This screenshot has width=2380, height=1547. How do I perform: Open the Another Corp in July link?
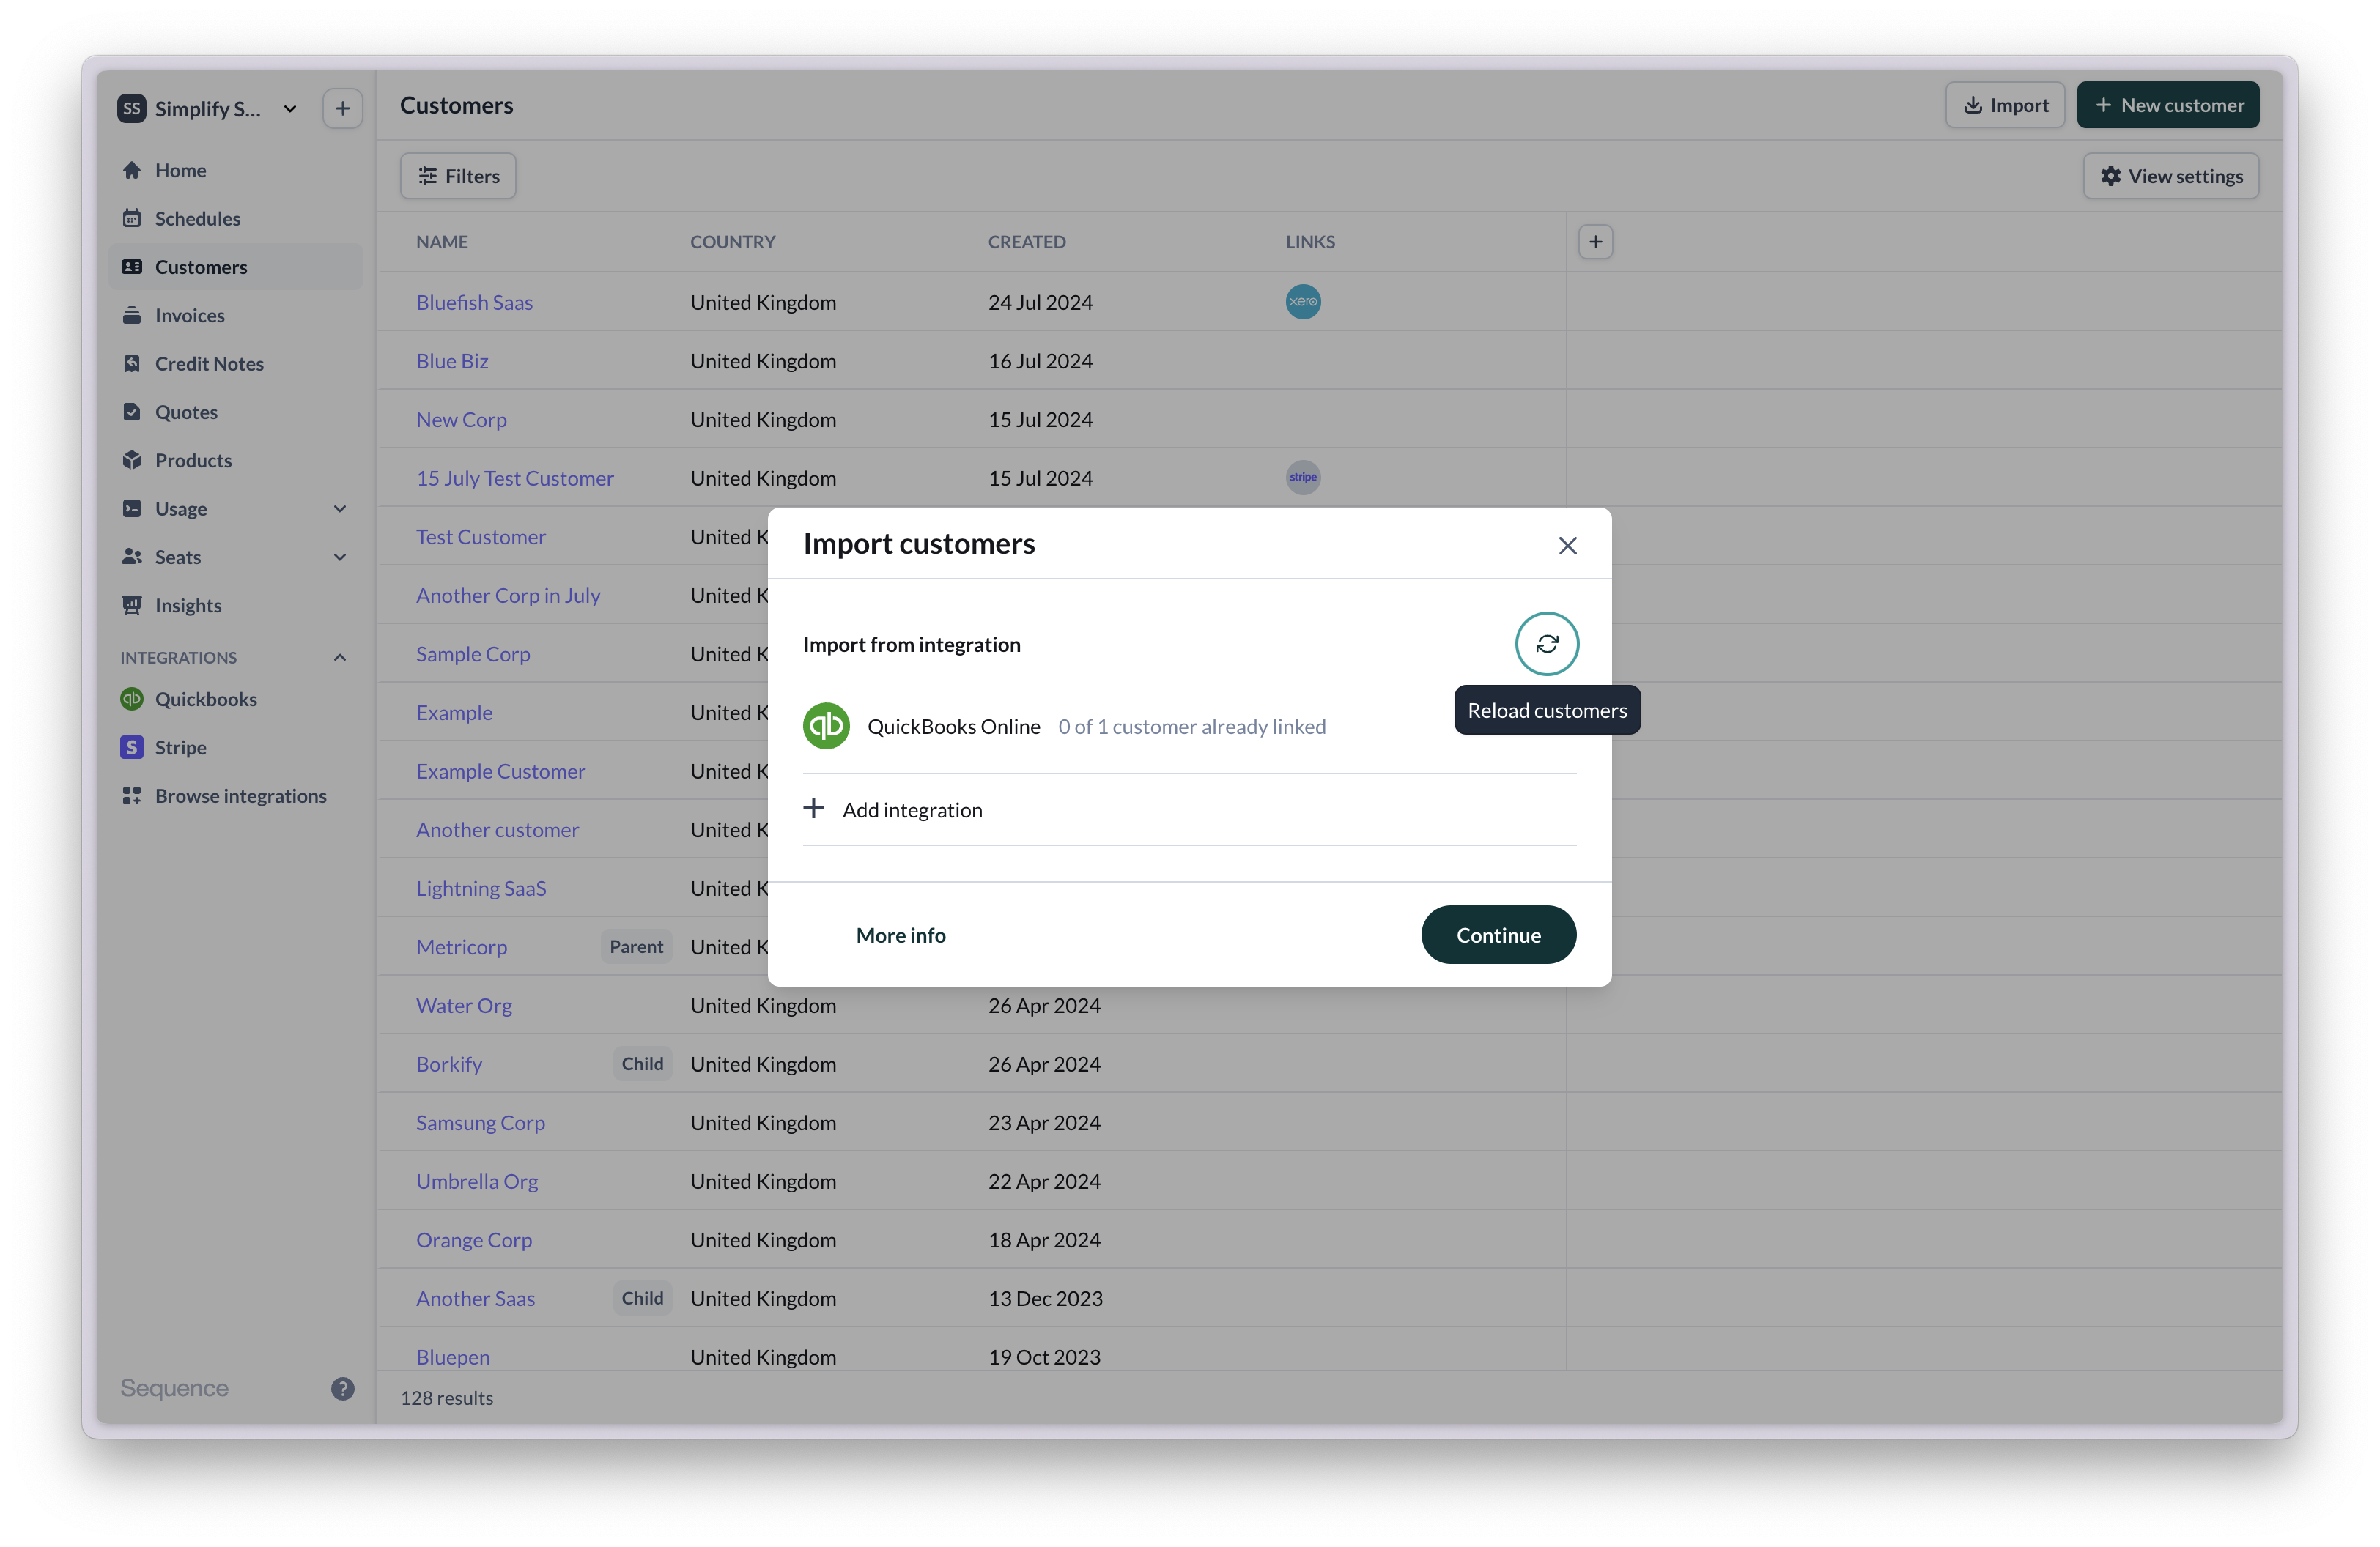pos(508,596)
